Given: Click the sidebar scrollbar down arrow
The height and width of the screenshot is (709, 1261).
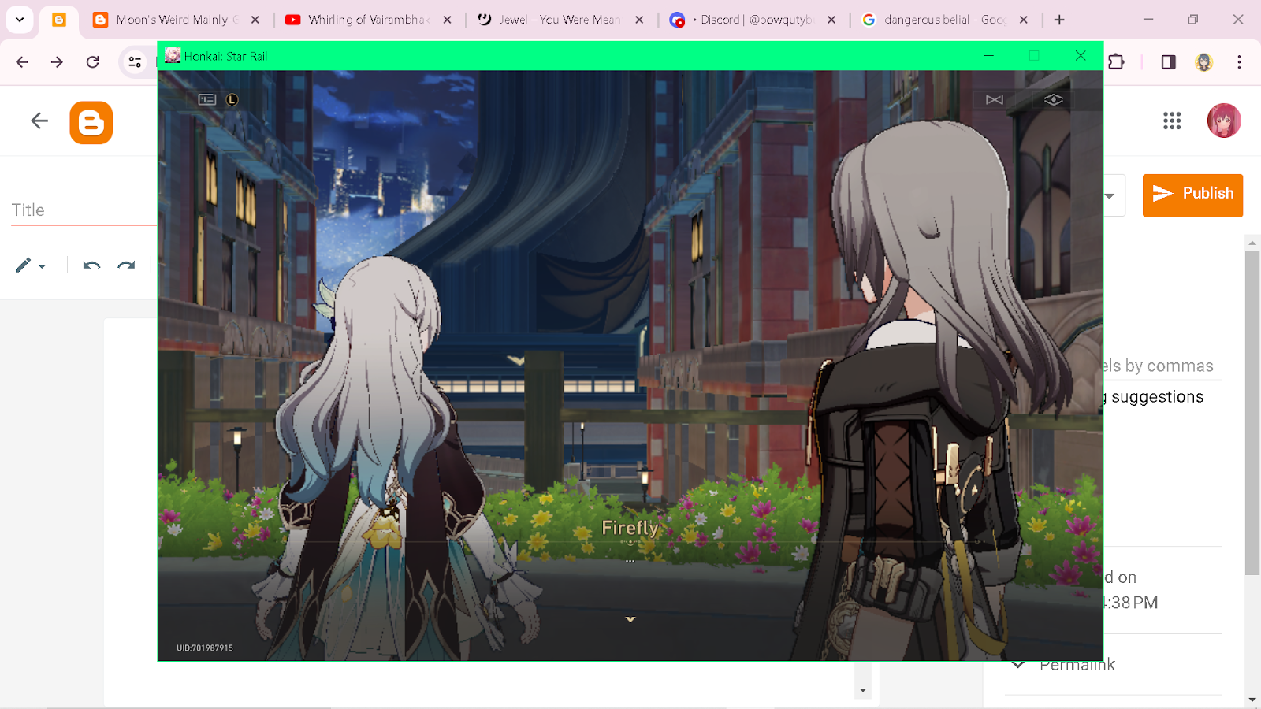Looking at the screenshot, I should click(x=1252, y=700).
